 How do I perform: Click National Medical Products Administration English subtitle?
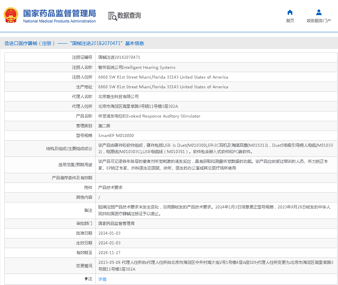(x=59, y=21)
